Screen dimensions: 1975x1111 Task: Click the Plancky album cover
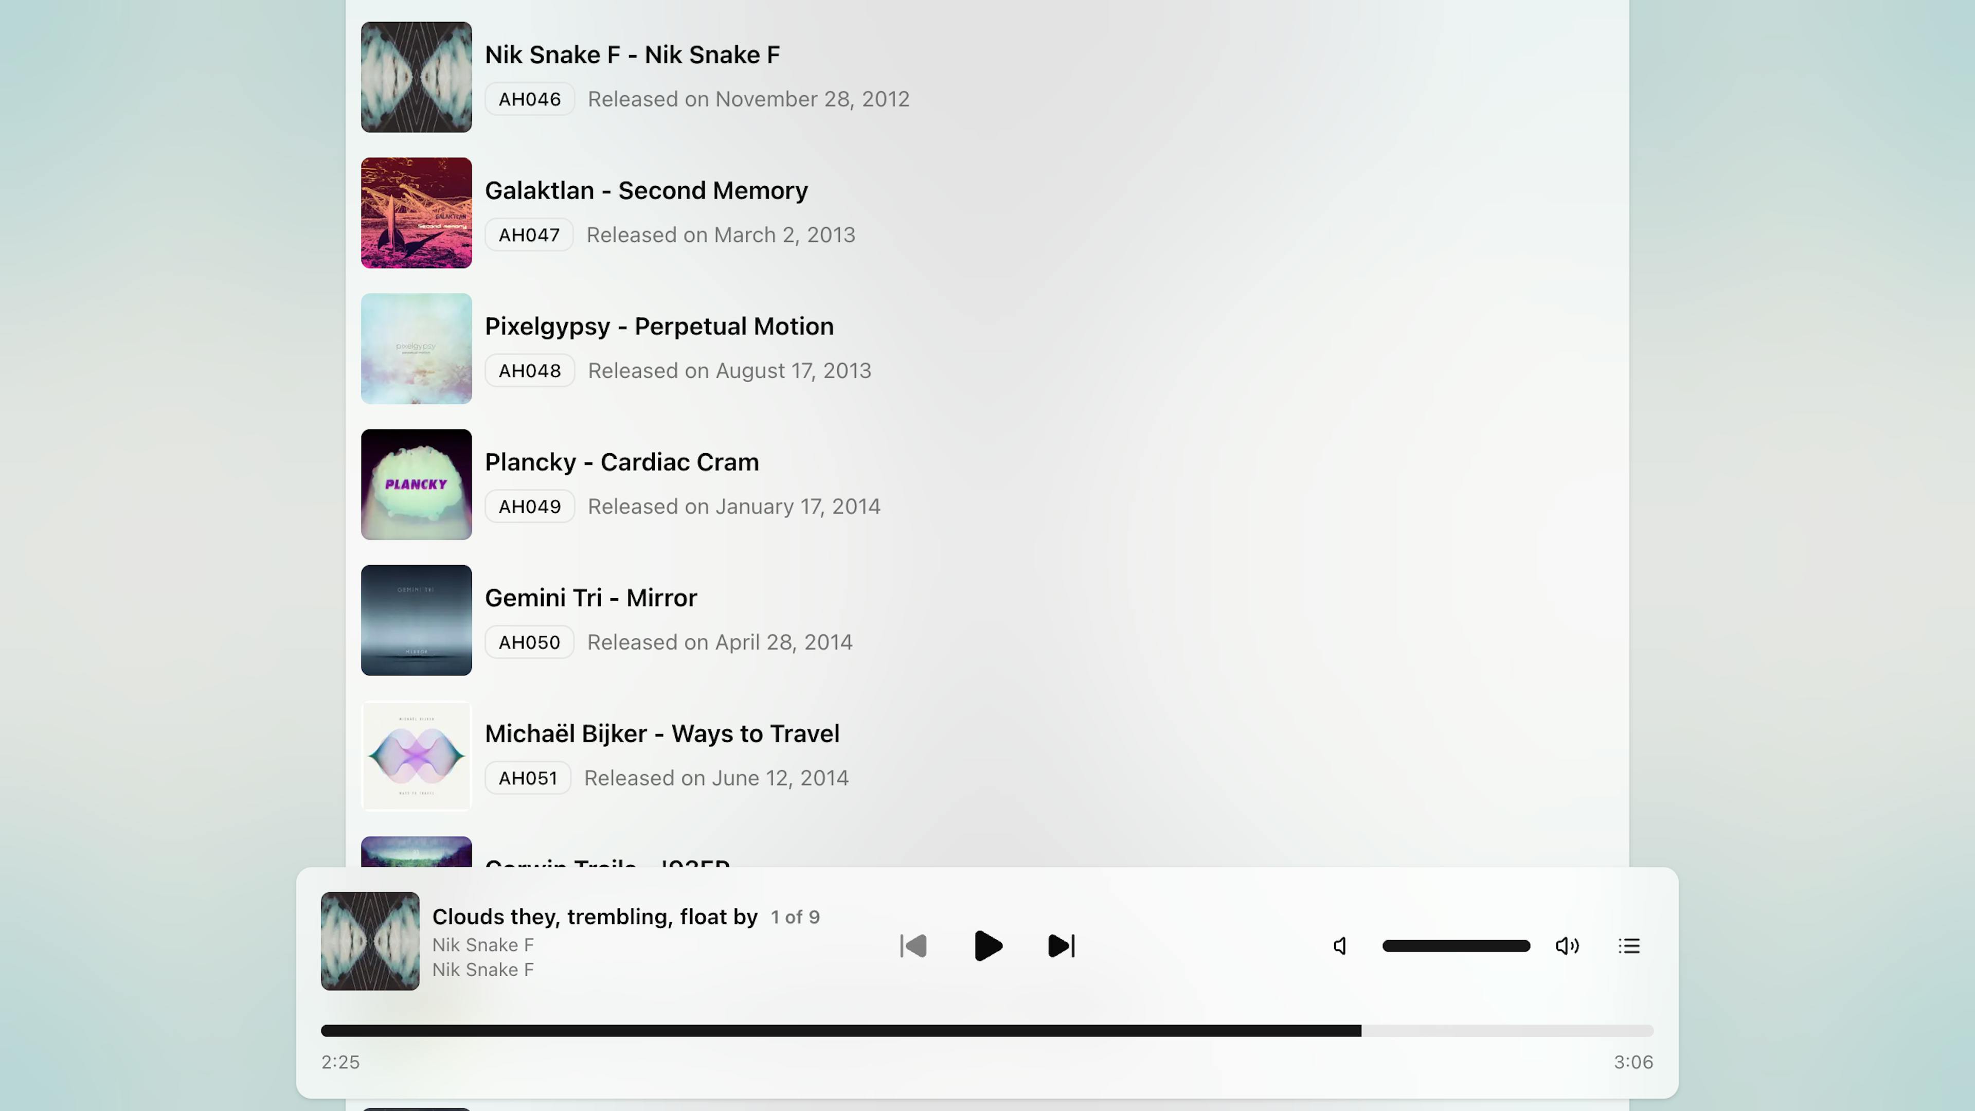pos(416,484)
